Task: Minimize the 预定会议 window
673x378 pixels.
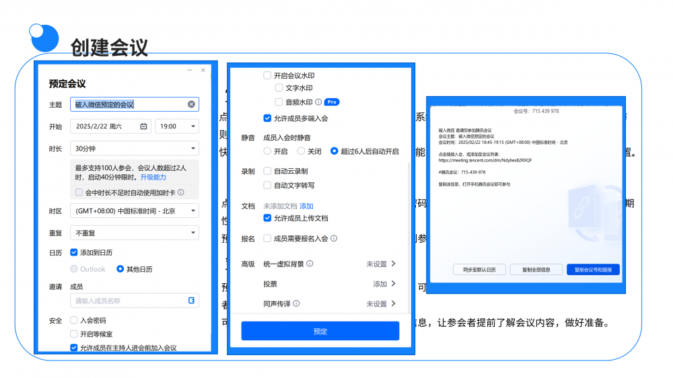Action: (189, 70)
